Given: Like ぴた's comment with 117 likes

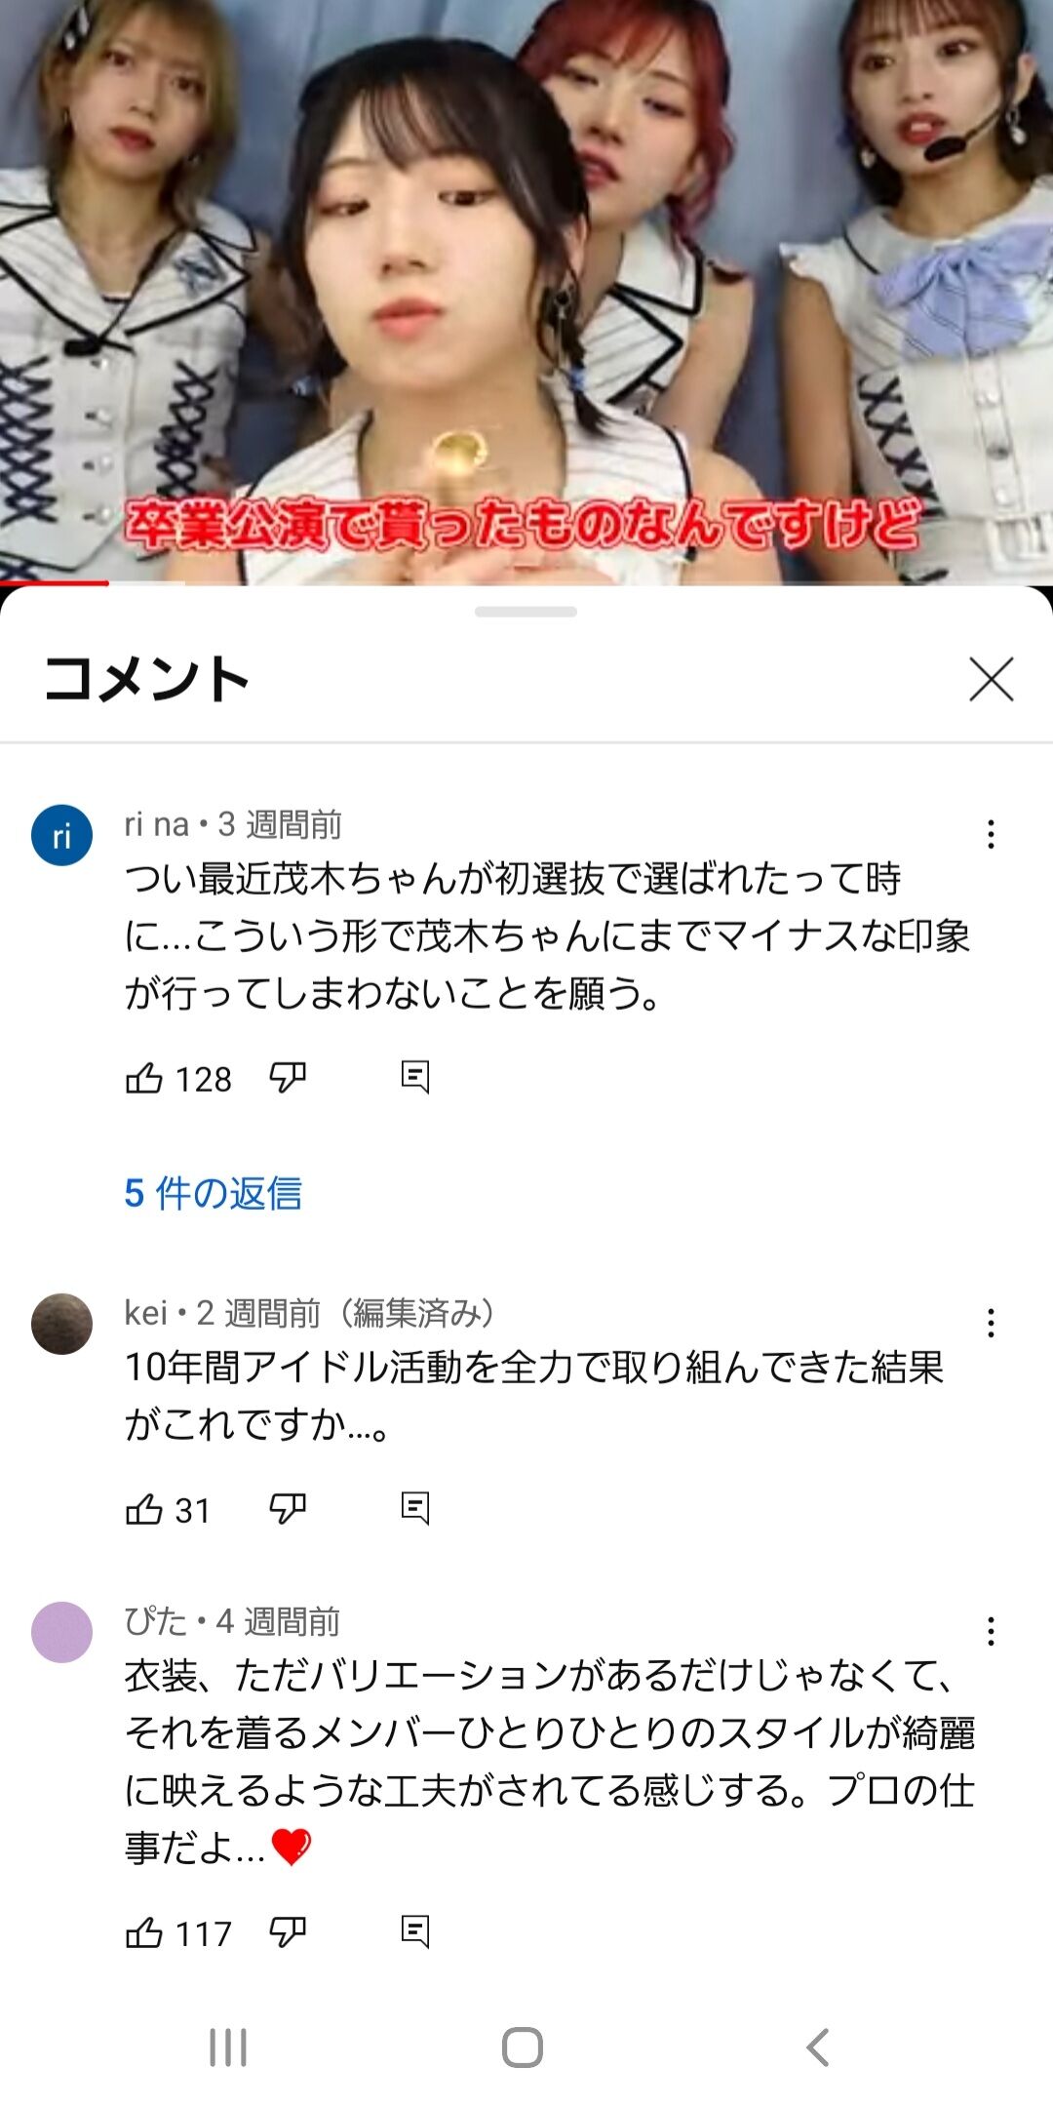Looking at the screenshot, I should click(x=144, y=1932).
